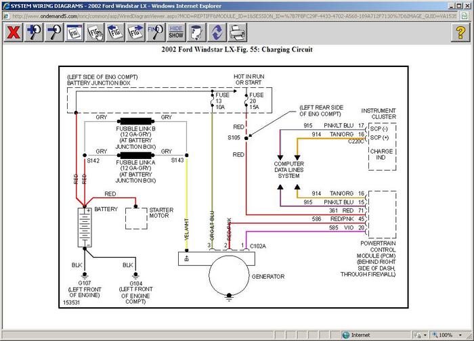Click the compatibility page icon right of address bar

click(465, 16)
